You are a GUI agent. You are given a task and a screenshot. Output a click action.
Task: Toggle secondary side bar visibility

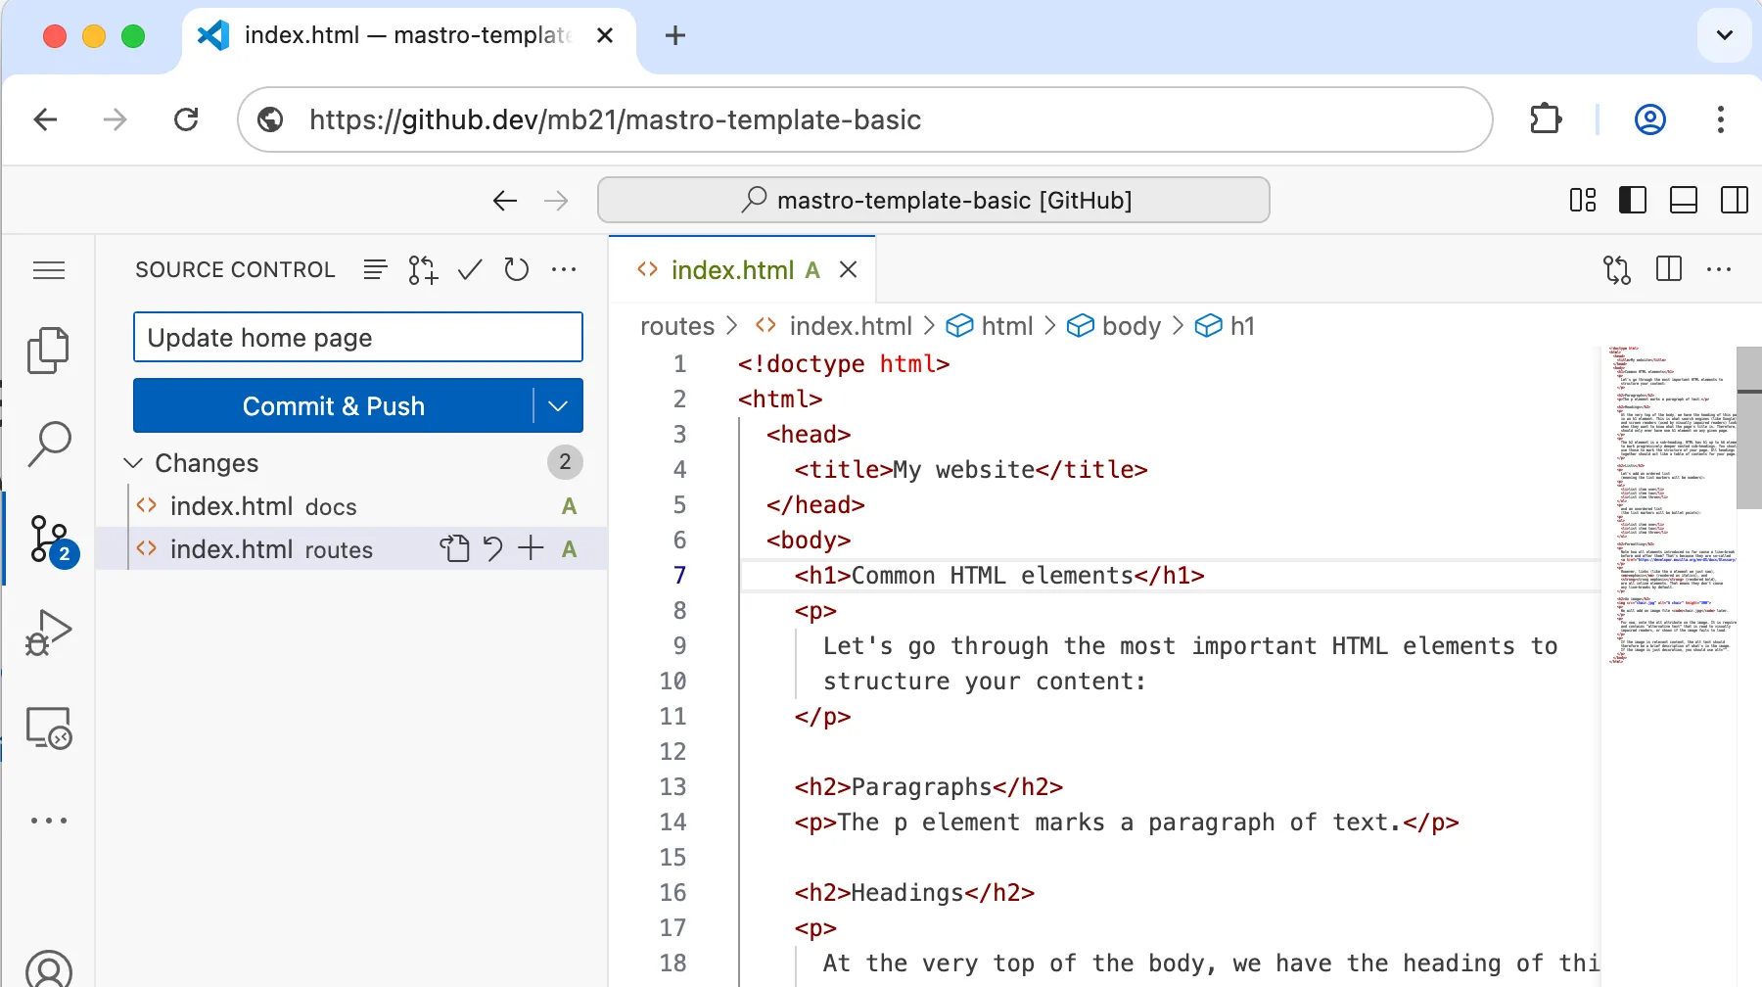coord(1735,200)
